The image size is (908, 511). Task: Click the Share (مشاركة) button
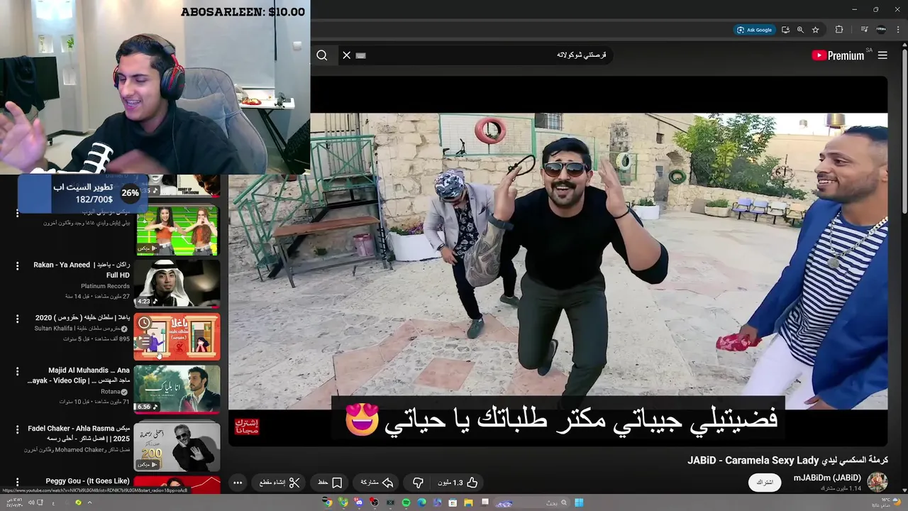tap(377, 483)
